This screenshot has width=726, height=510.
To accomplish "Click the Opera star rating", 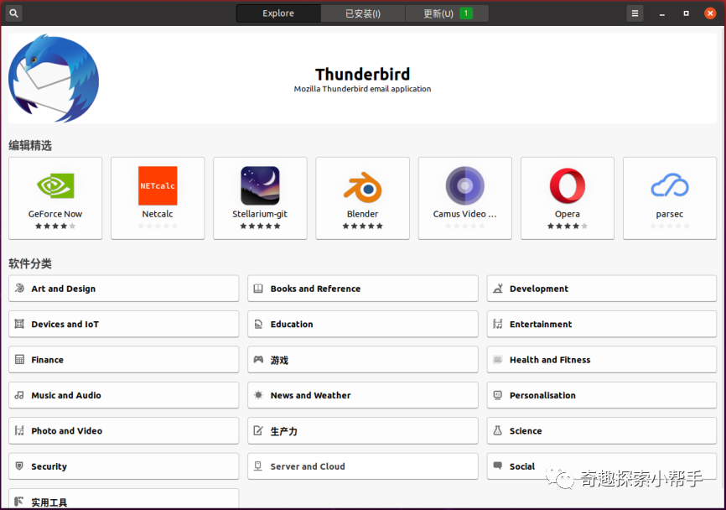I will pyautogui.click(x=568, y=226).
